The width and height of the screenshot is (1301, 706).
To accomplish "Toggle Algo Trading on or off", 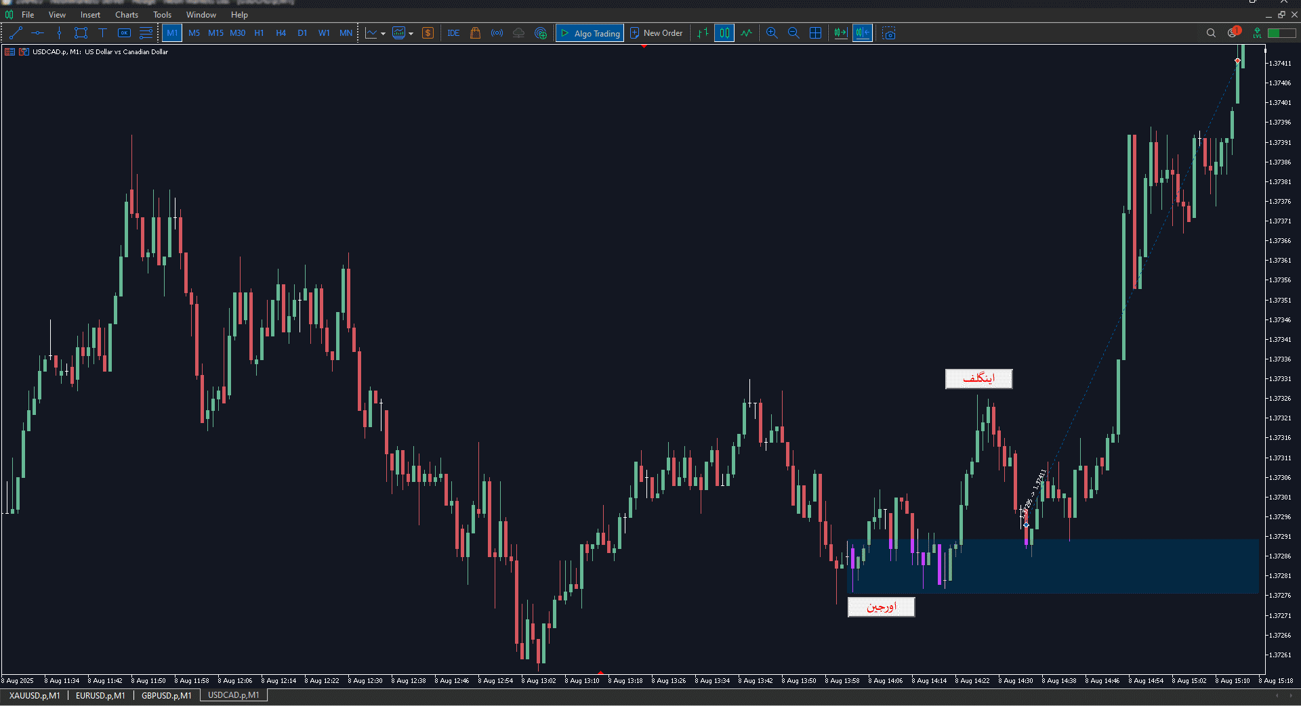I will pos(590,33).
